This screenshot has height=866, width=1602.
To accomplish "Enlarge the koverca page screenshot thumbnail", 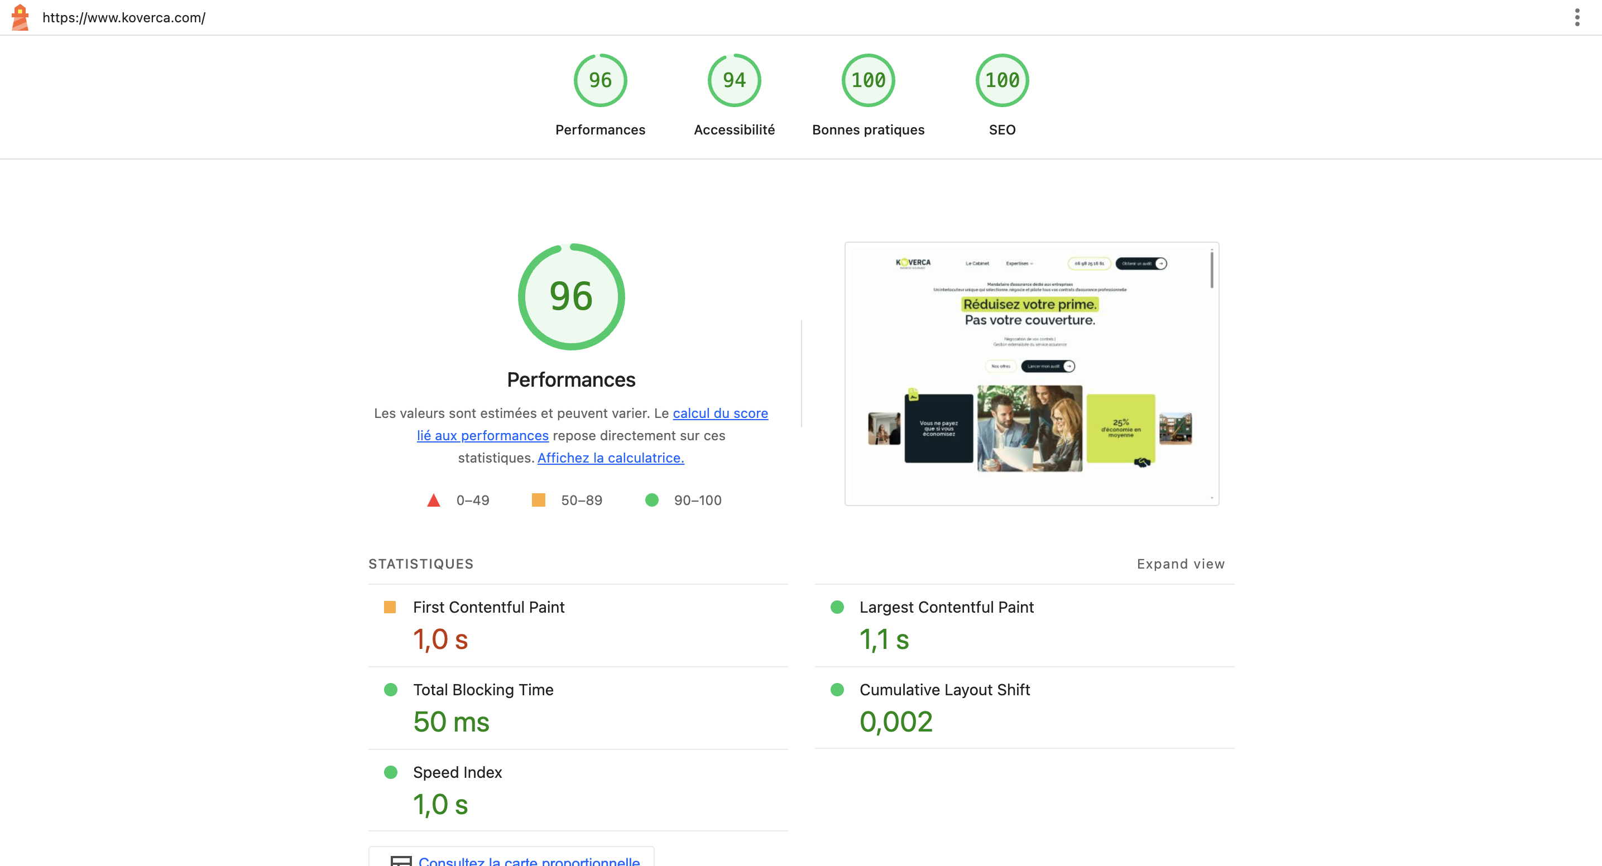I will coord(1032,374).
